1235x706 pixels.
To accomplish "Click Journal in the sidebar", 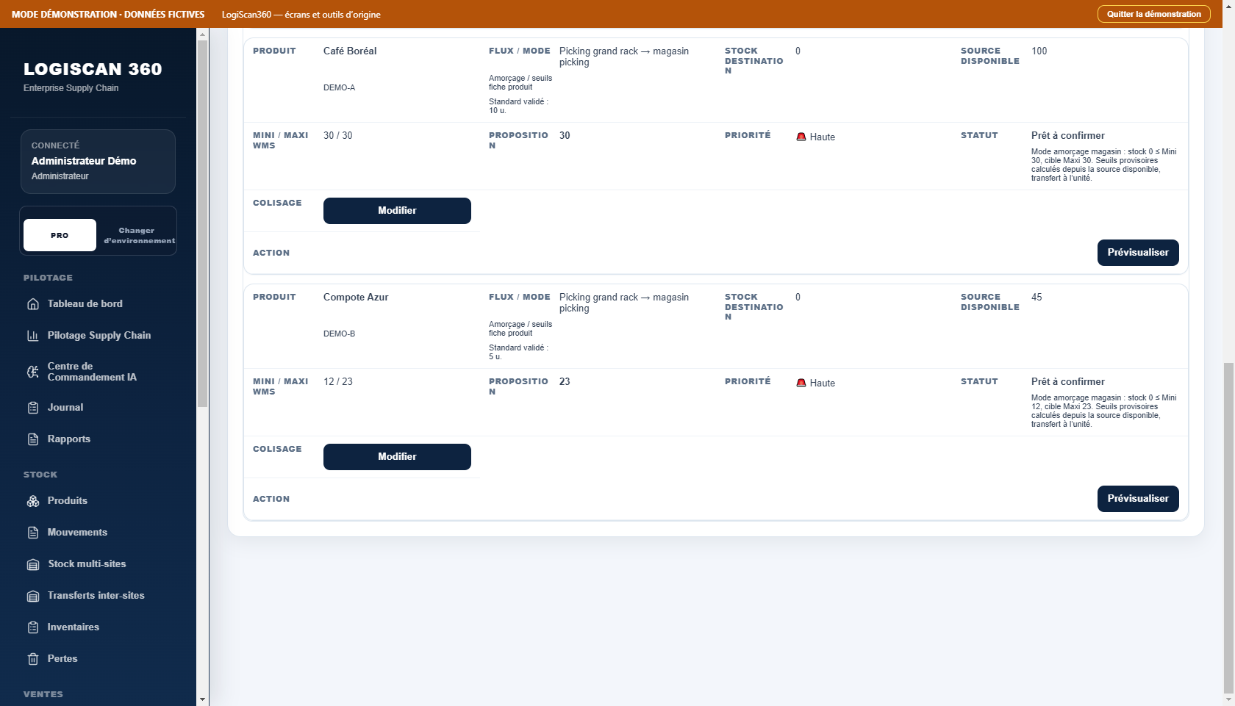I will click(x=65, y=407).
